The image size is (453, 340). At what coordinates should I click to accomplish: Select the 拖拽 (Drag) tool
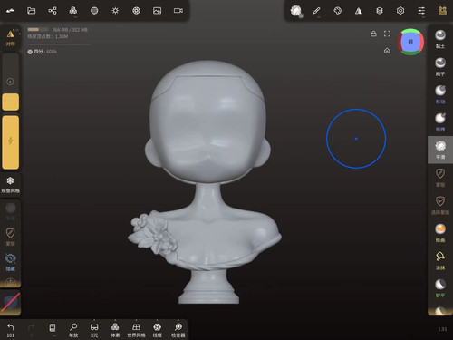click(440, 122)
